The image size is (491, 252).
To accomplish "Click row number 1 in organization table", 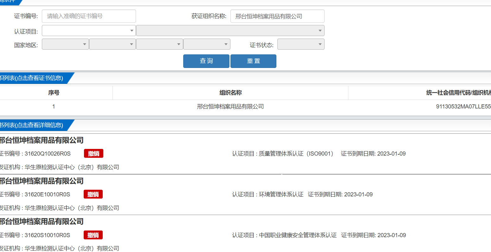I will [x=54, y=107].
